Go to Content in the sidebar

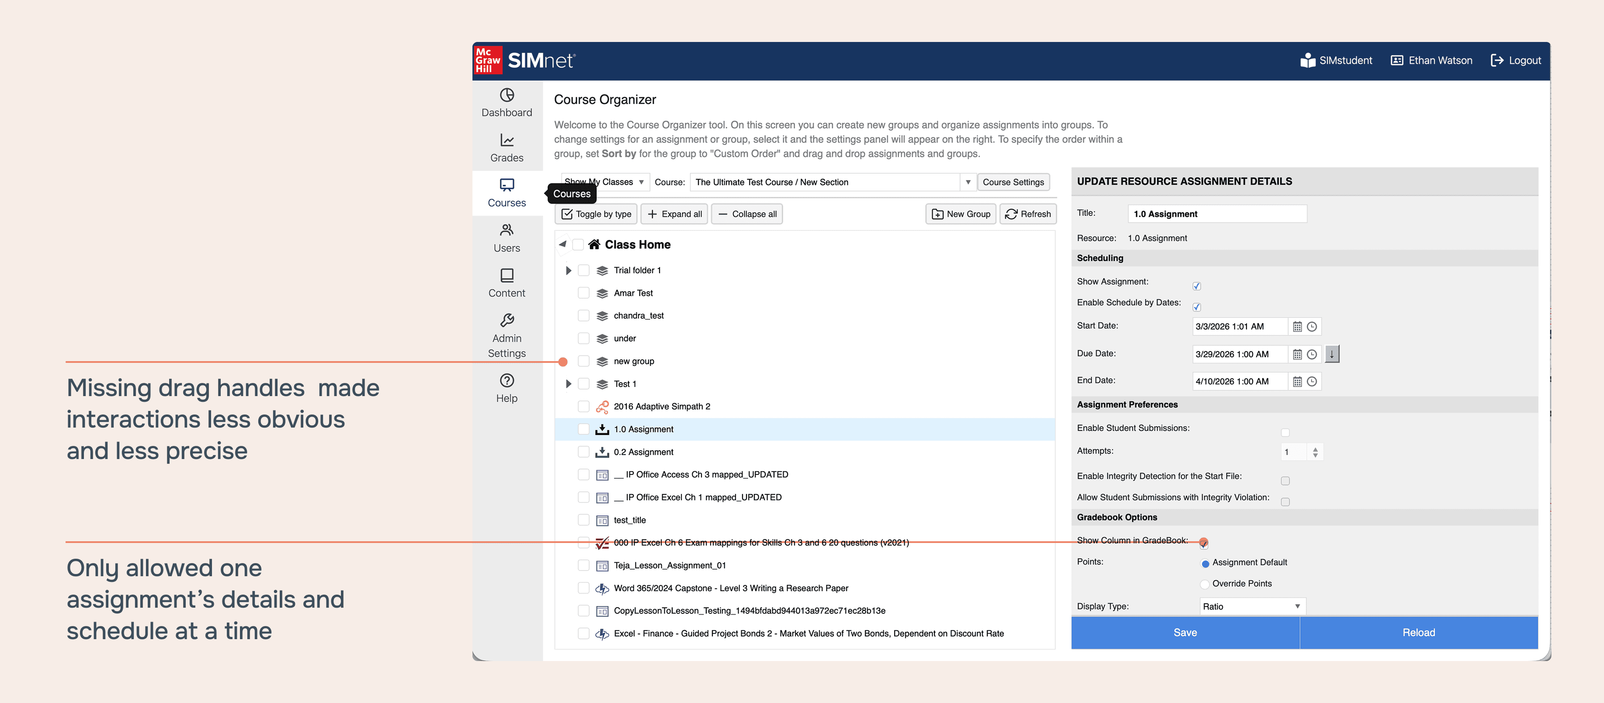pos(506,283)
